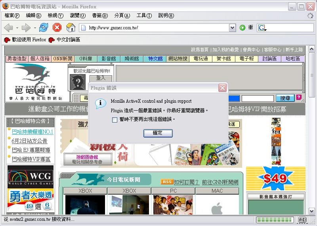
Task: Open 歡迎使用 Firefox bookmark
Action: 25,40
